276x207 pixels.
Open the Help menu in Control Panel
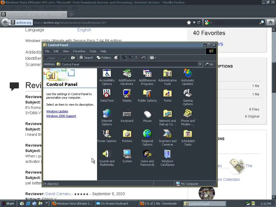(103, 51)
